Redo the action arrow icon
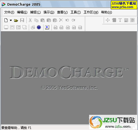 [73, 20]
